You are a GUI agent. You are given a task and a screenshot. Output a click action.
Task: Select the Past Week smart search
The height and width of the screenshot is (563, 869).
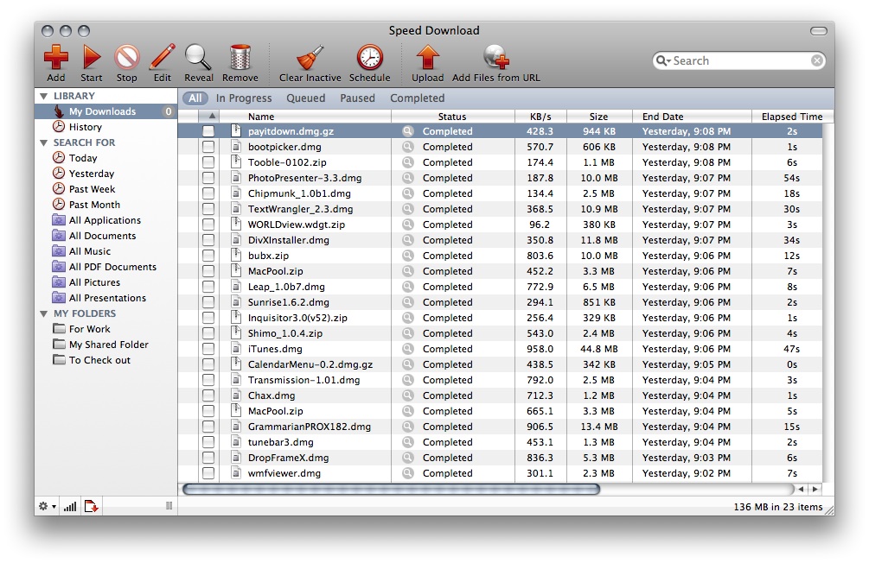coord(92,189)
